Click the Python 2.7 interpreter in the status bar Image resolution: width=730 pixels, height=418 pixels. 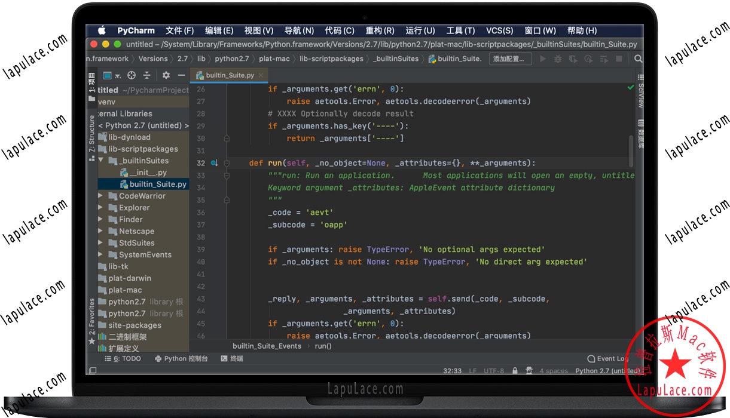point(607,371)
